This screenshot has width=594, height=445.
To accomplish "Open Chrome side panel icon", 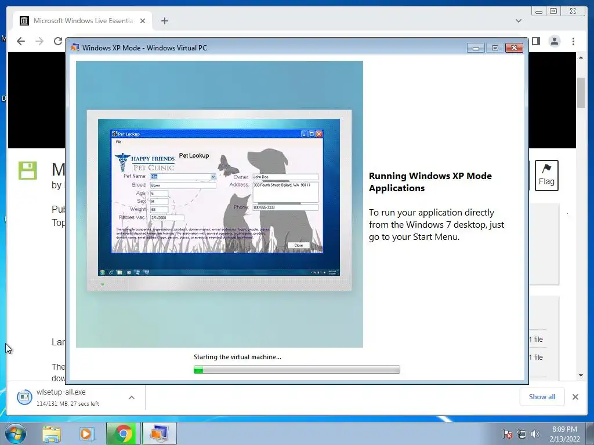I will point(535,41).
